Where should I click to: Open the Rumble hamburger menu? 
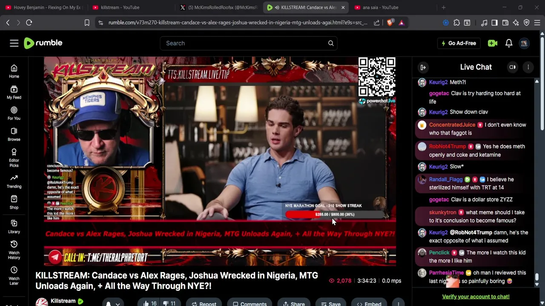pyautogui.click(x=14, y=43)
